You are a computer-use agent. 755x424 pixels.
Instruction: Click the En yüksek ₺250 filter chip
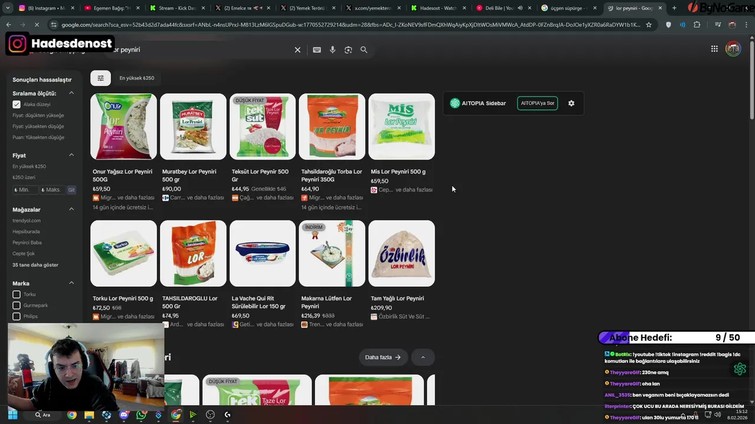tap(137, 78)
